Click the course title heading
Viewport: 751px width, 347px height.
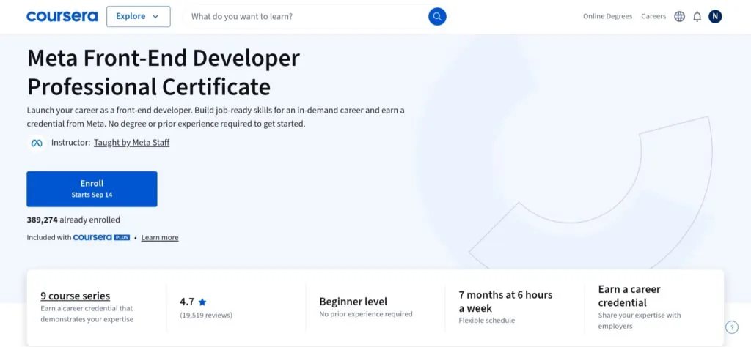point(164,72)
